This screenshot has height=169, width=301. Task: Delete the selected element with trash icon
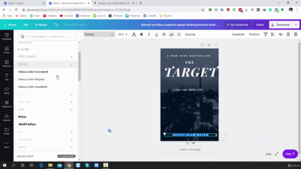(x=296, y=34)
